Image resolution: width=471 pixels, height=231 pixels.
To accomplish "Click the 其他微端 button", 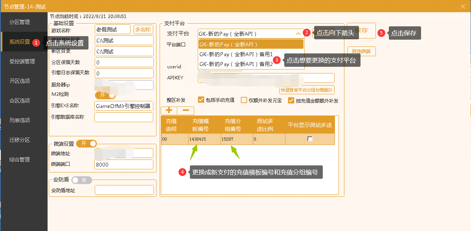I will [x=361, y=51].
